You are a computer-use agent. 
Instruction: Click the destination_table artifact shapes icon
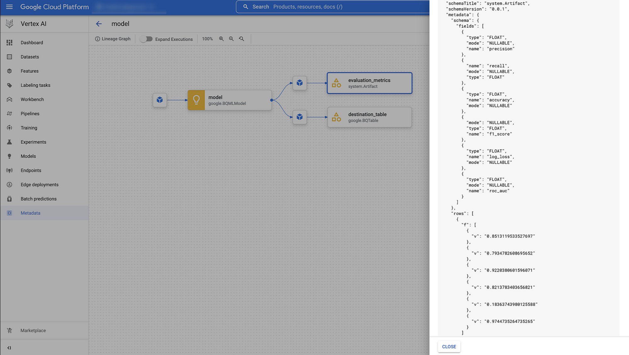click(x=336, y=117)
